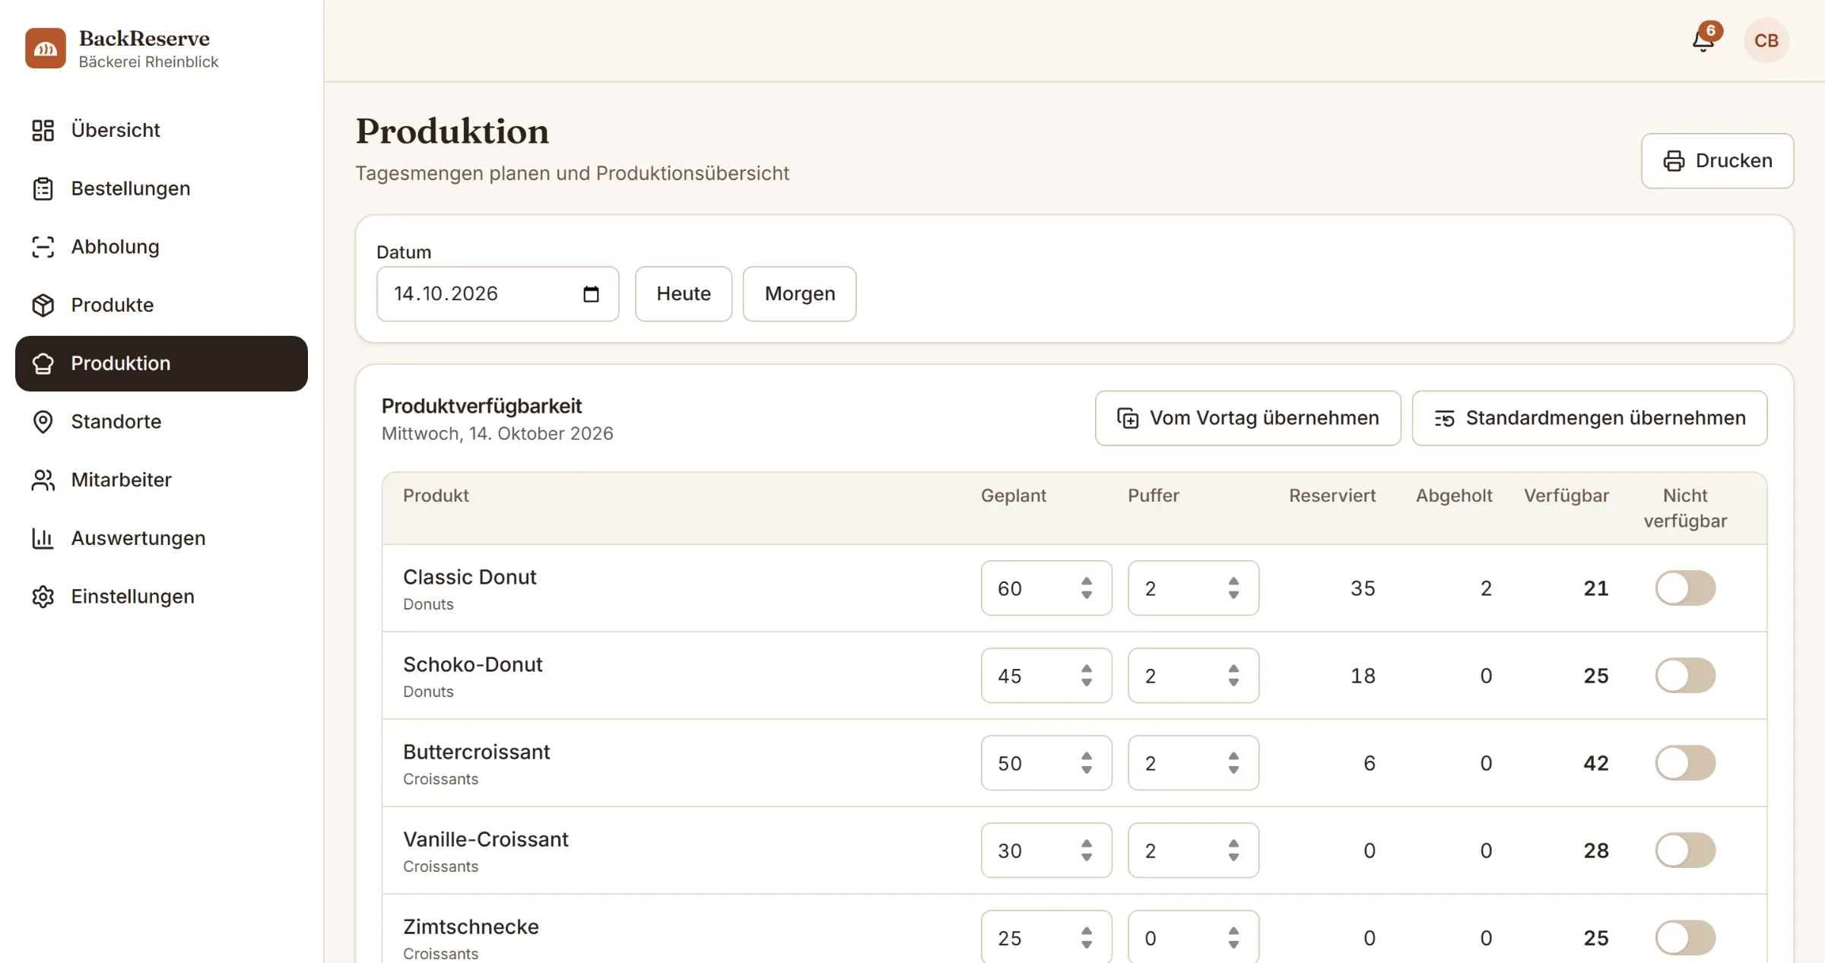
Task: Open Produkte in sidebar
Action: pos(161,305)
